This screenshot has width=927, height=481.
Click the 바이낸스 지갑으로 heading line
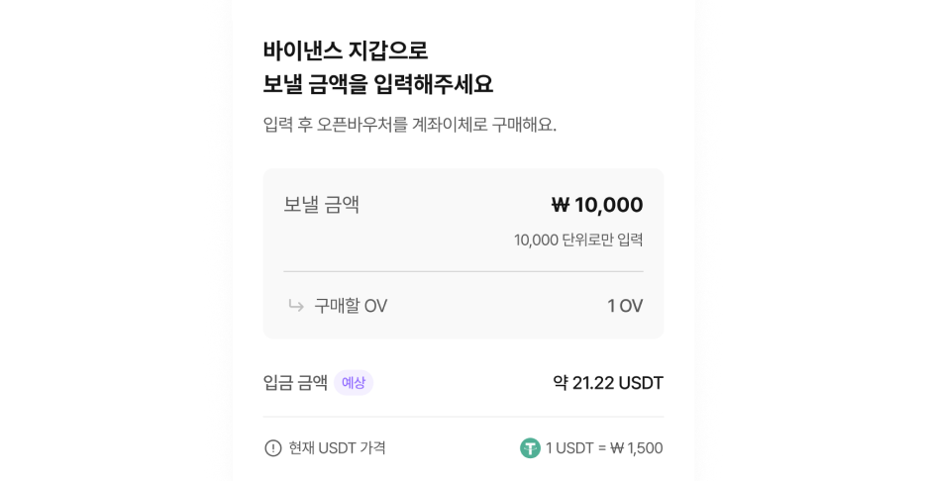click(x=346, y=49)
